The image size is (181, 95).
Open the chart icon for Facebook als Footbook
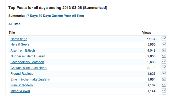click(164, 62)
